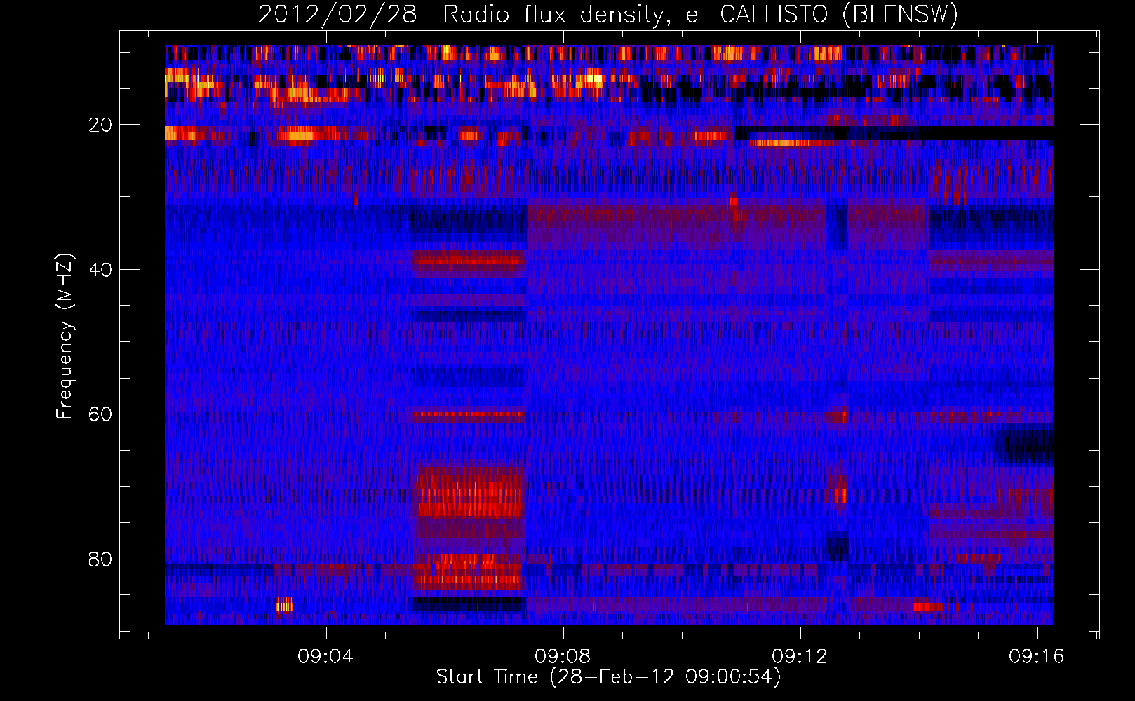Click the 09:16 time tick label

(1037, 657)
